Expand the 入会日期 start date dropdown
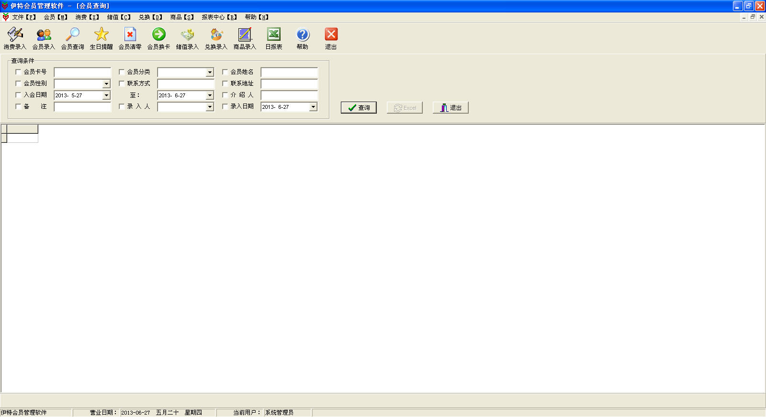 click(106, 95)
